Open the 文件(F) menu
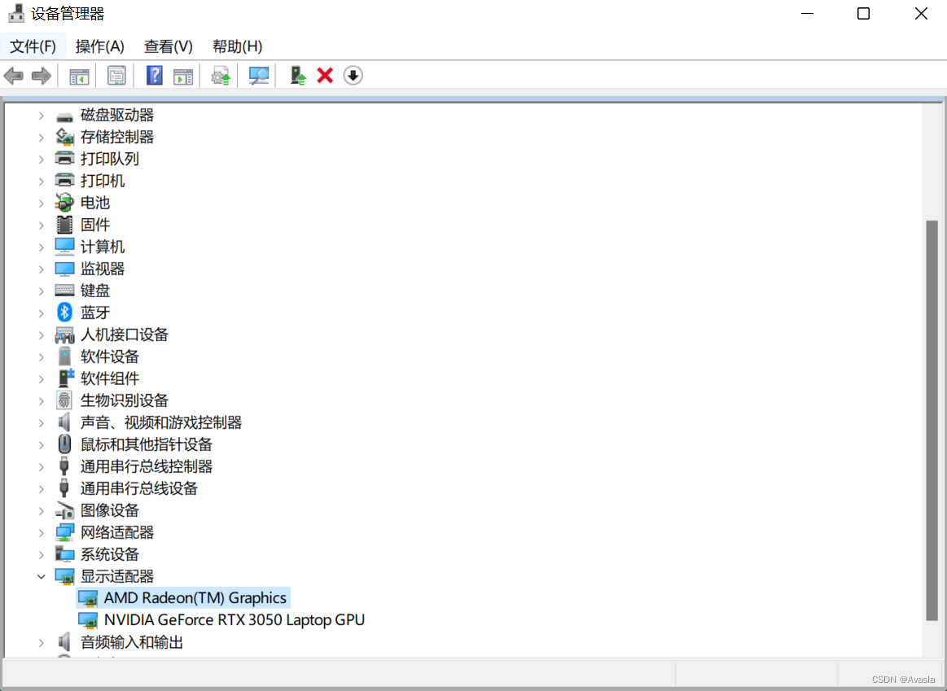Viewport: 947px width, 691px height. point(33,46)
